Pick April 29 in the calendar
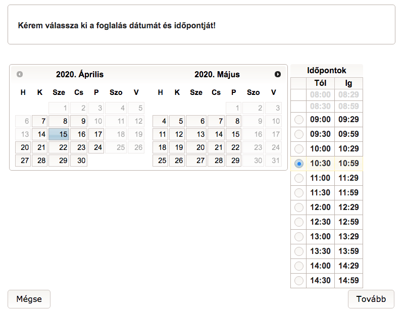This screenshot has width=405, height=312. (x=59, y=161)
